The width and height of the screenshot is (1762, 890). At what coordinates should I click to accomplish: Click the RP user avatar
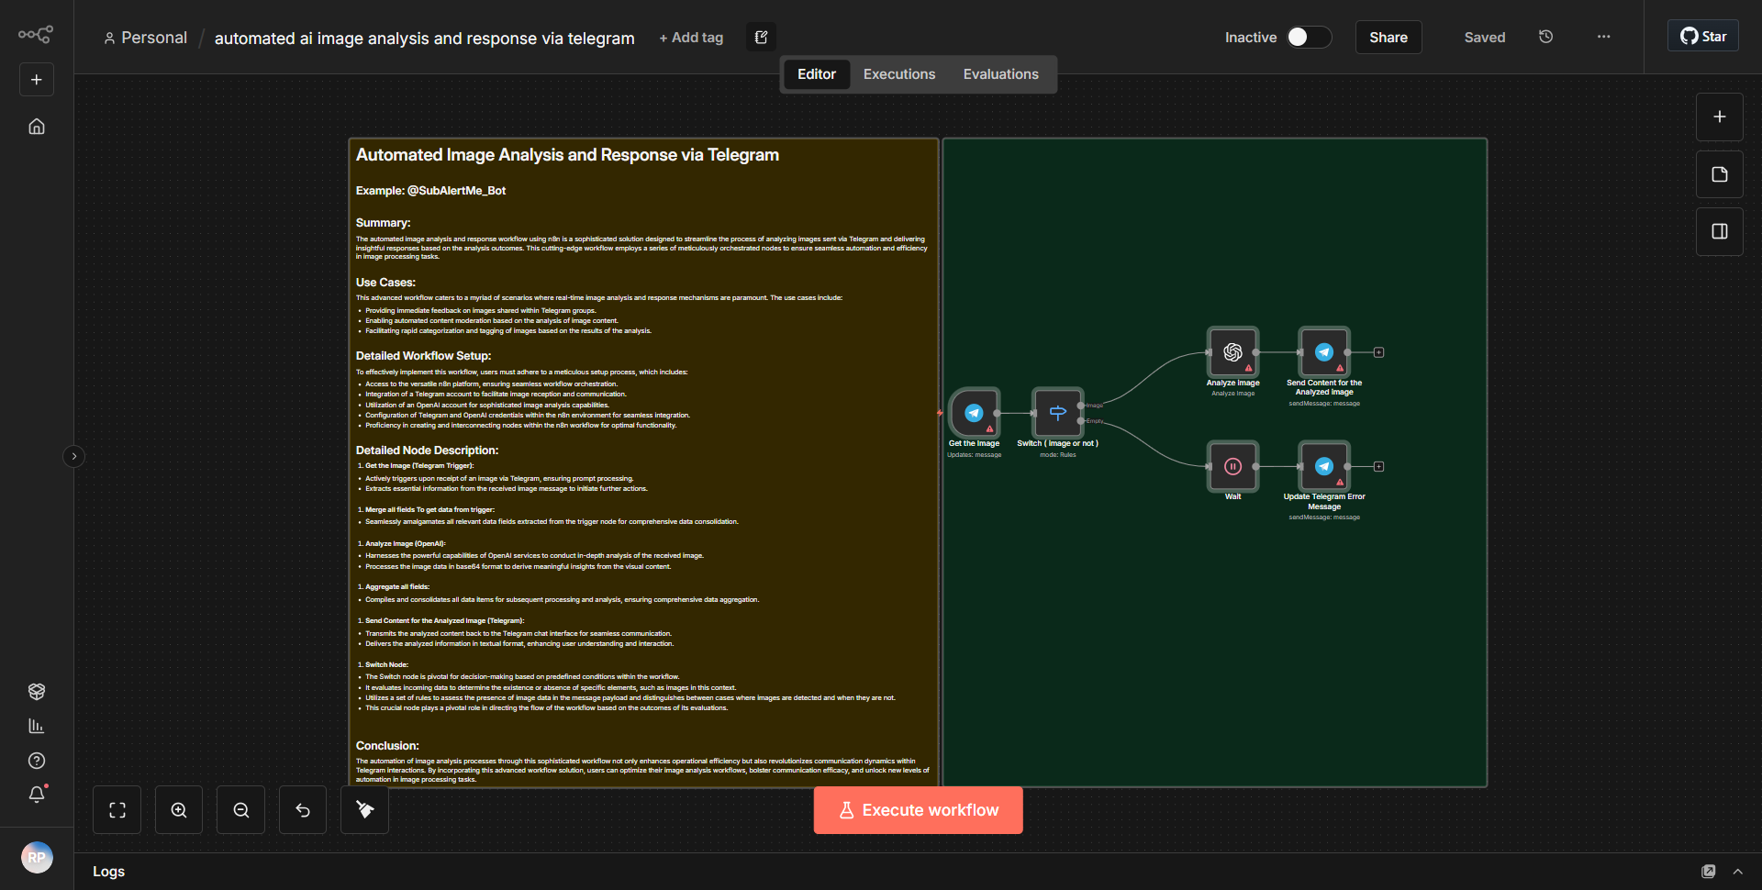coord(37,857)
